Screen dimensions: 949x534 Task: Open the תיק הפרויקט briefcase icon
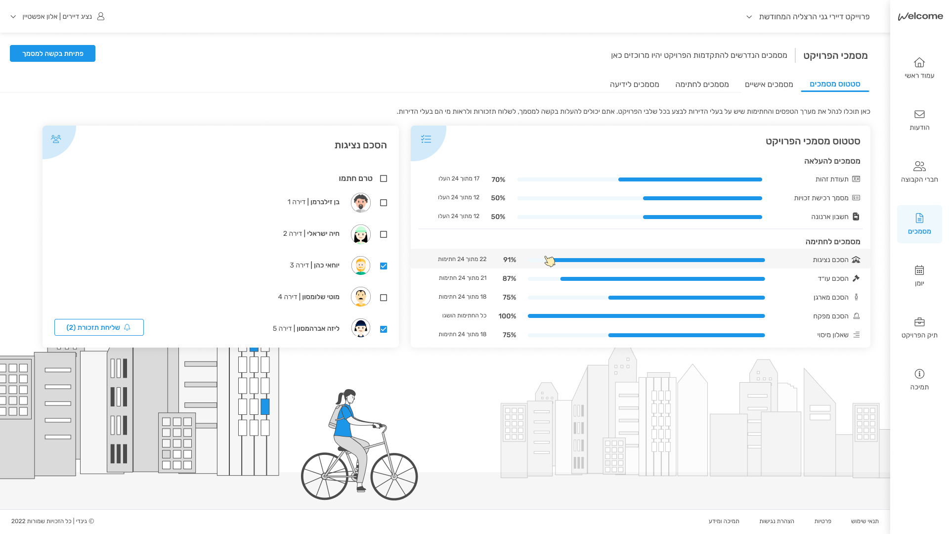coord(919,322)
